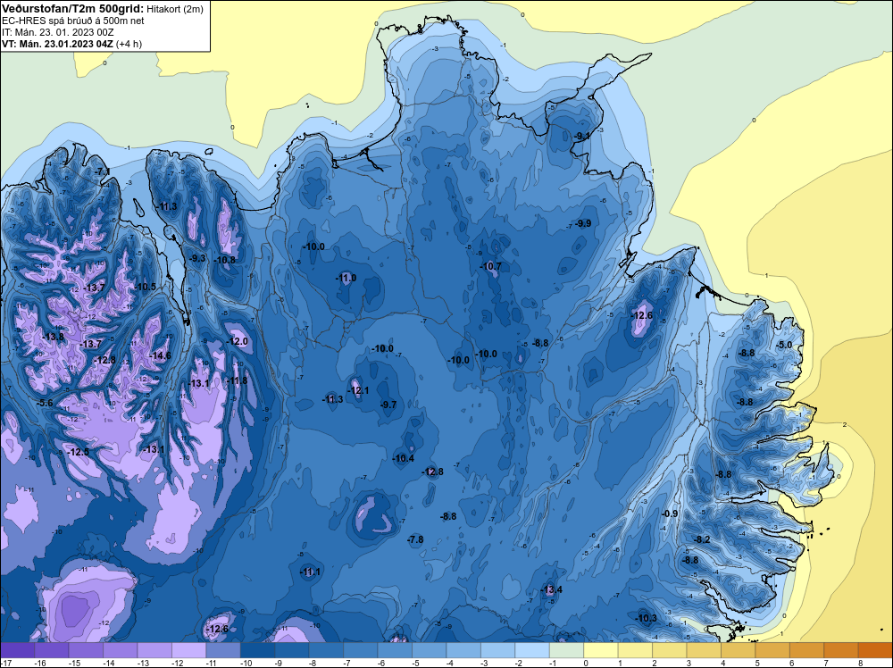Image resolution: width=893 pixels, height=668 pixels.
Task: Click the legend swatch between 6 and 7
Action: (806, 650)
